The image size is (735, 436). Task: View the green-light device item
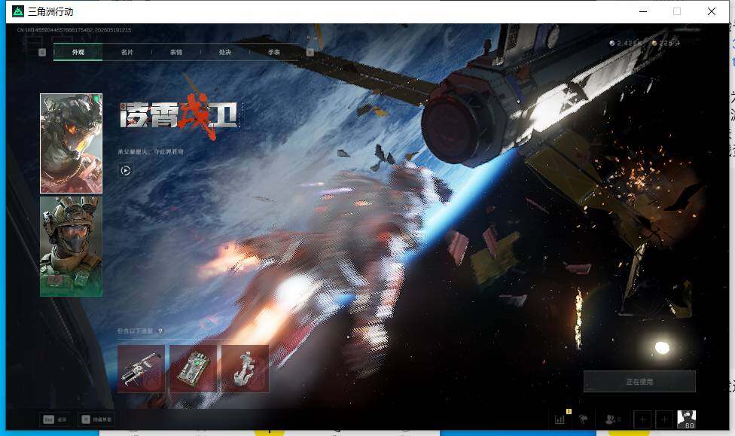[193, 368]
